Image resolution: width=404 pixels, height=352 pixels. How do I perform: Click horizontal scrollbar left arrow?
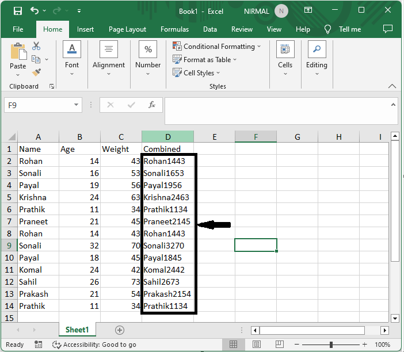pos(255,330)
